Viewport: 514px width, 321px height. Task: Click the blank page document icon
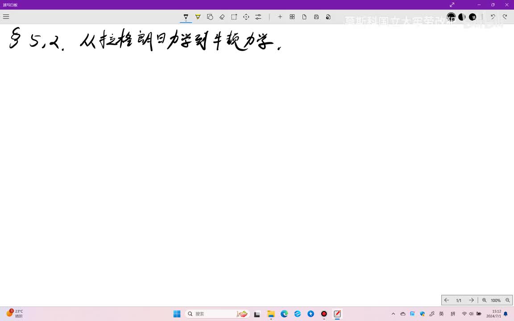304,16
